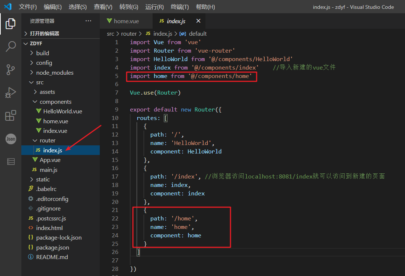Collapse the src folder

pos(61,82)
